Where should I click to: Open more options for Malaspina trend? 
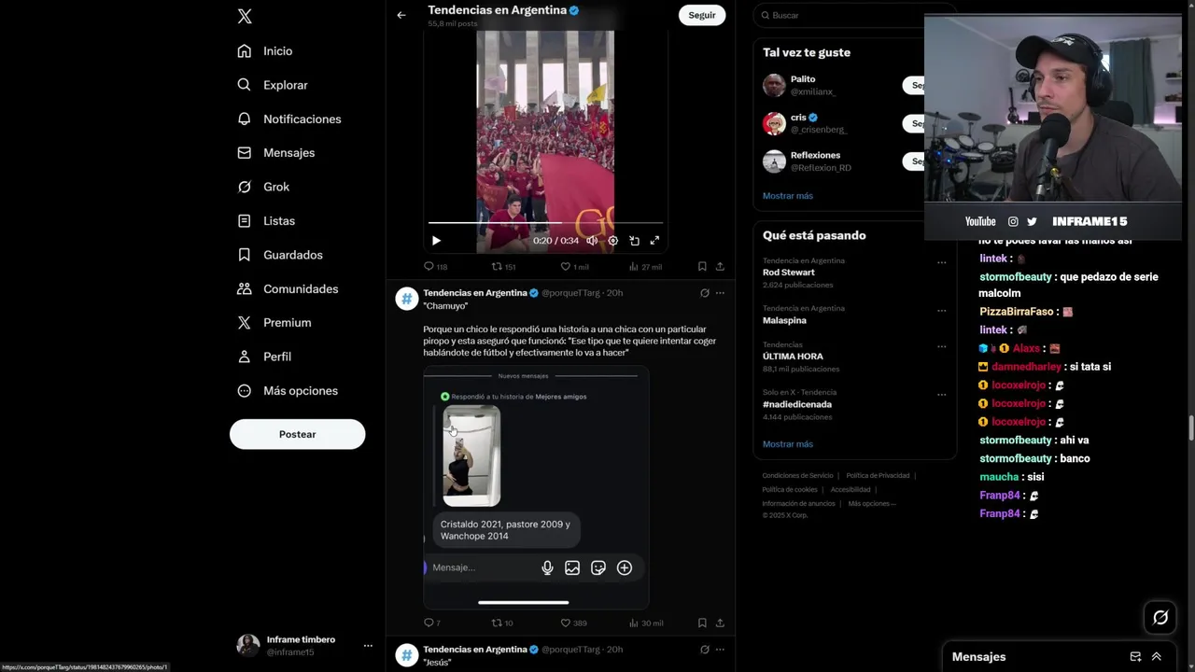(941, 311)
